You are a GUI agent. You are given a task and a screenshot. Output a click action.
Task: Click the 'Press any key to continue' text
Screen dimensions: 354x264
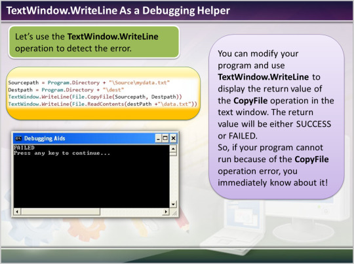point(62,154)
